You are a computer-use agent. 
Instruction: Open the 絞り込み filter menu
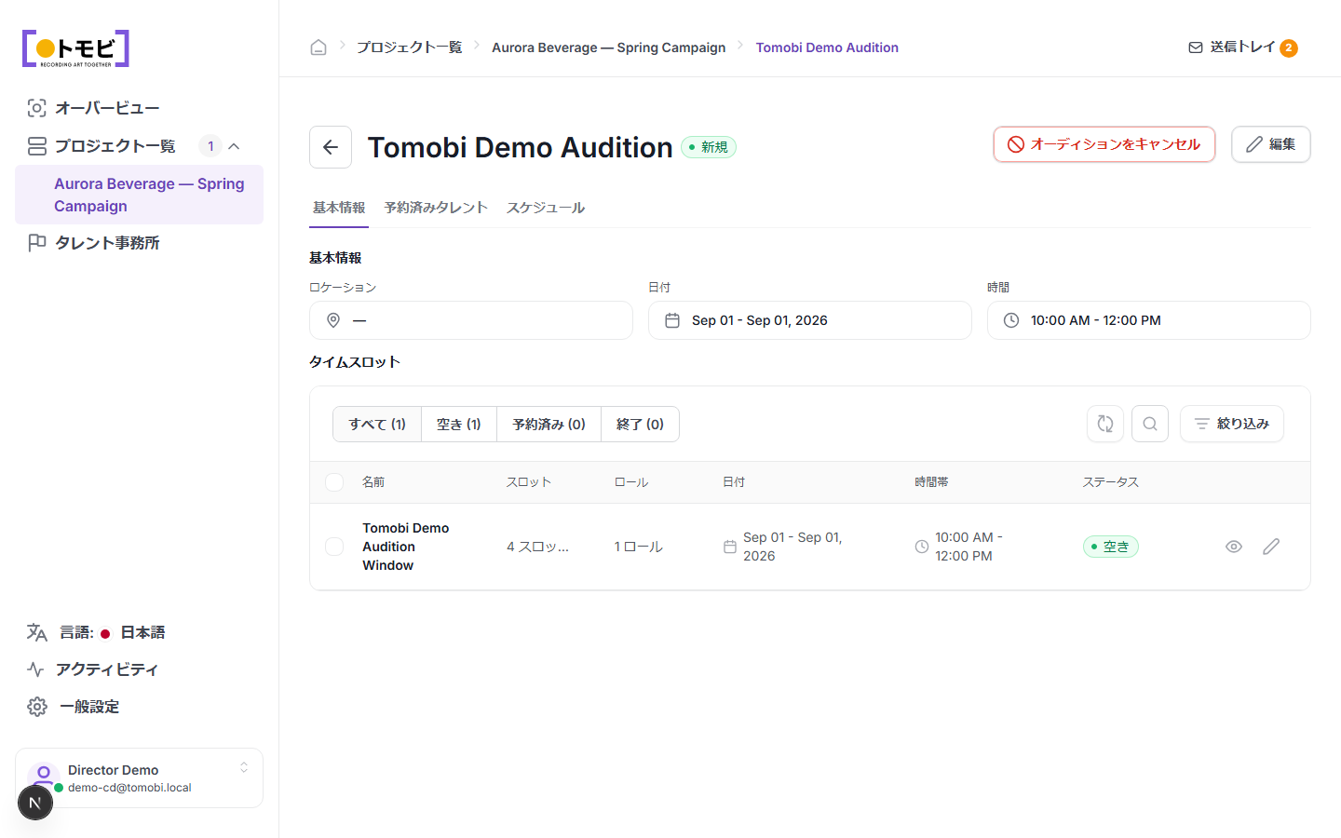pos(1231,424)
